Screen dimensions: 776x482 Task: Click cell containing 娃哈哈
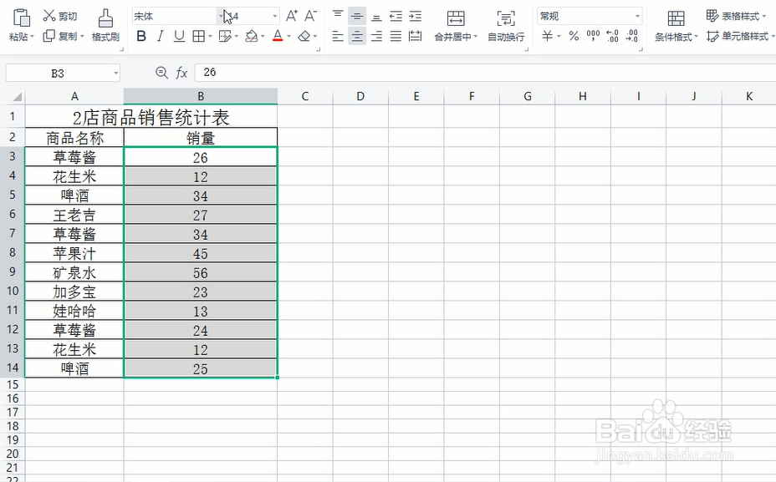pos(74,311)
